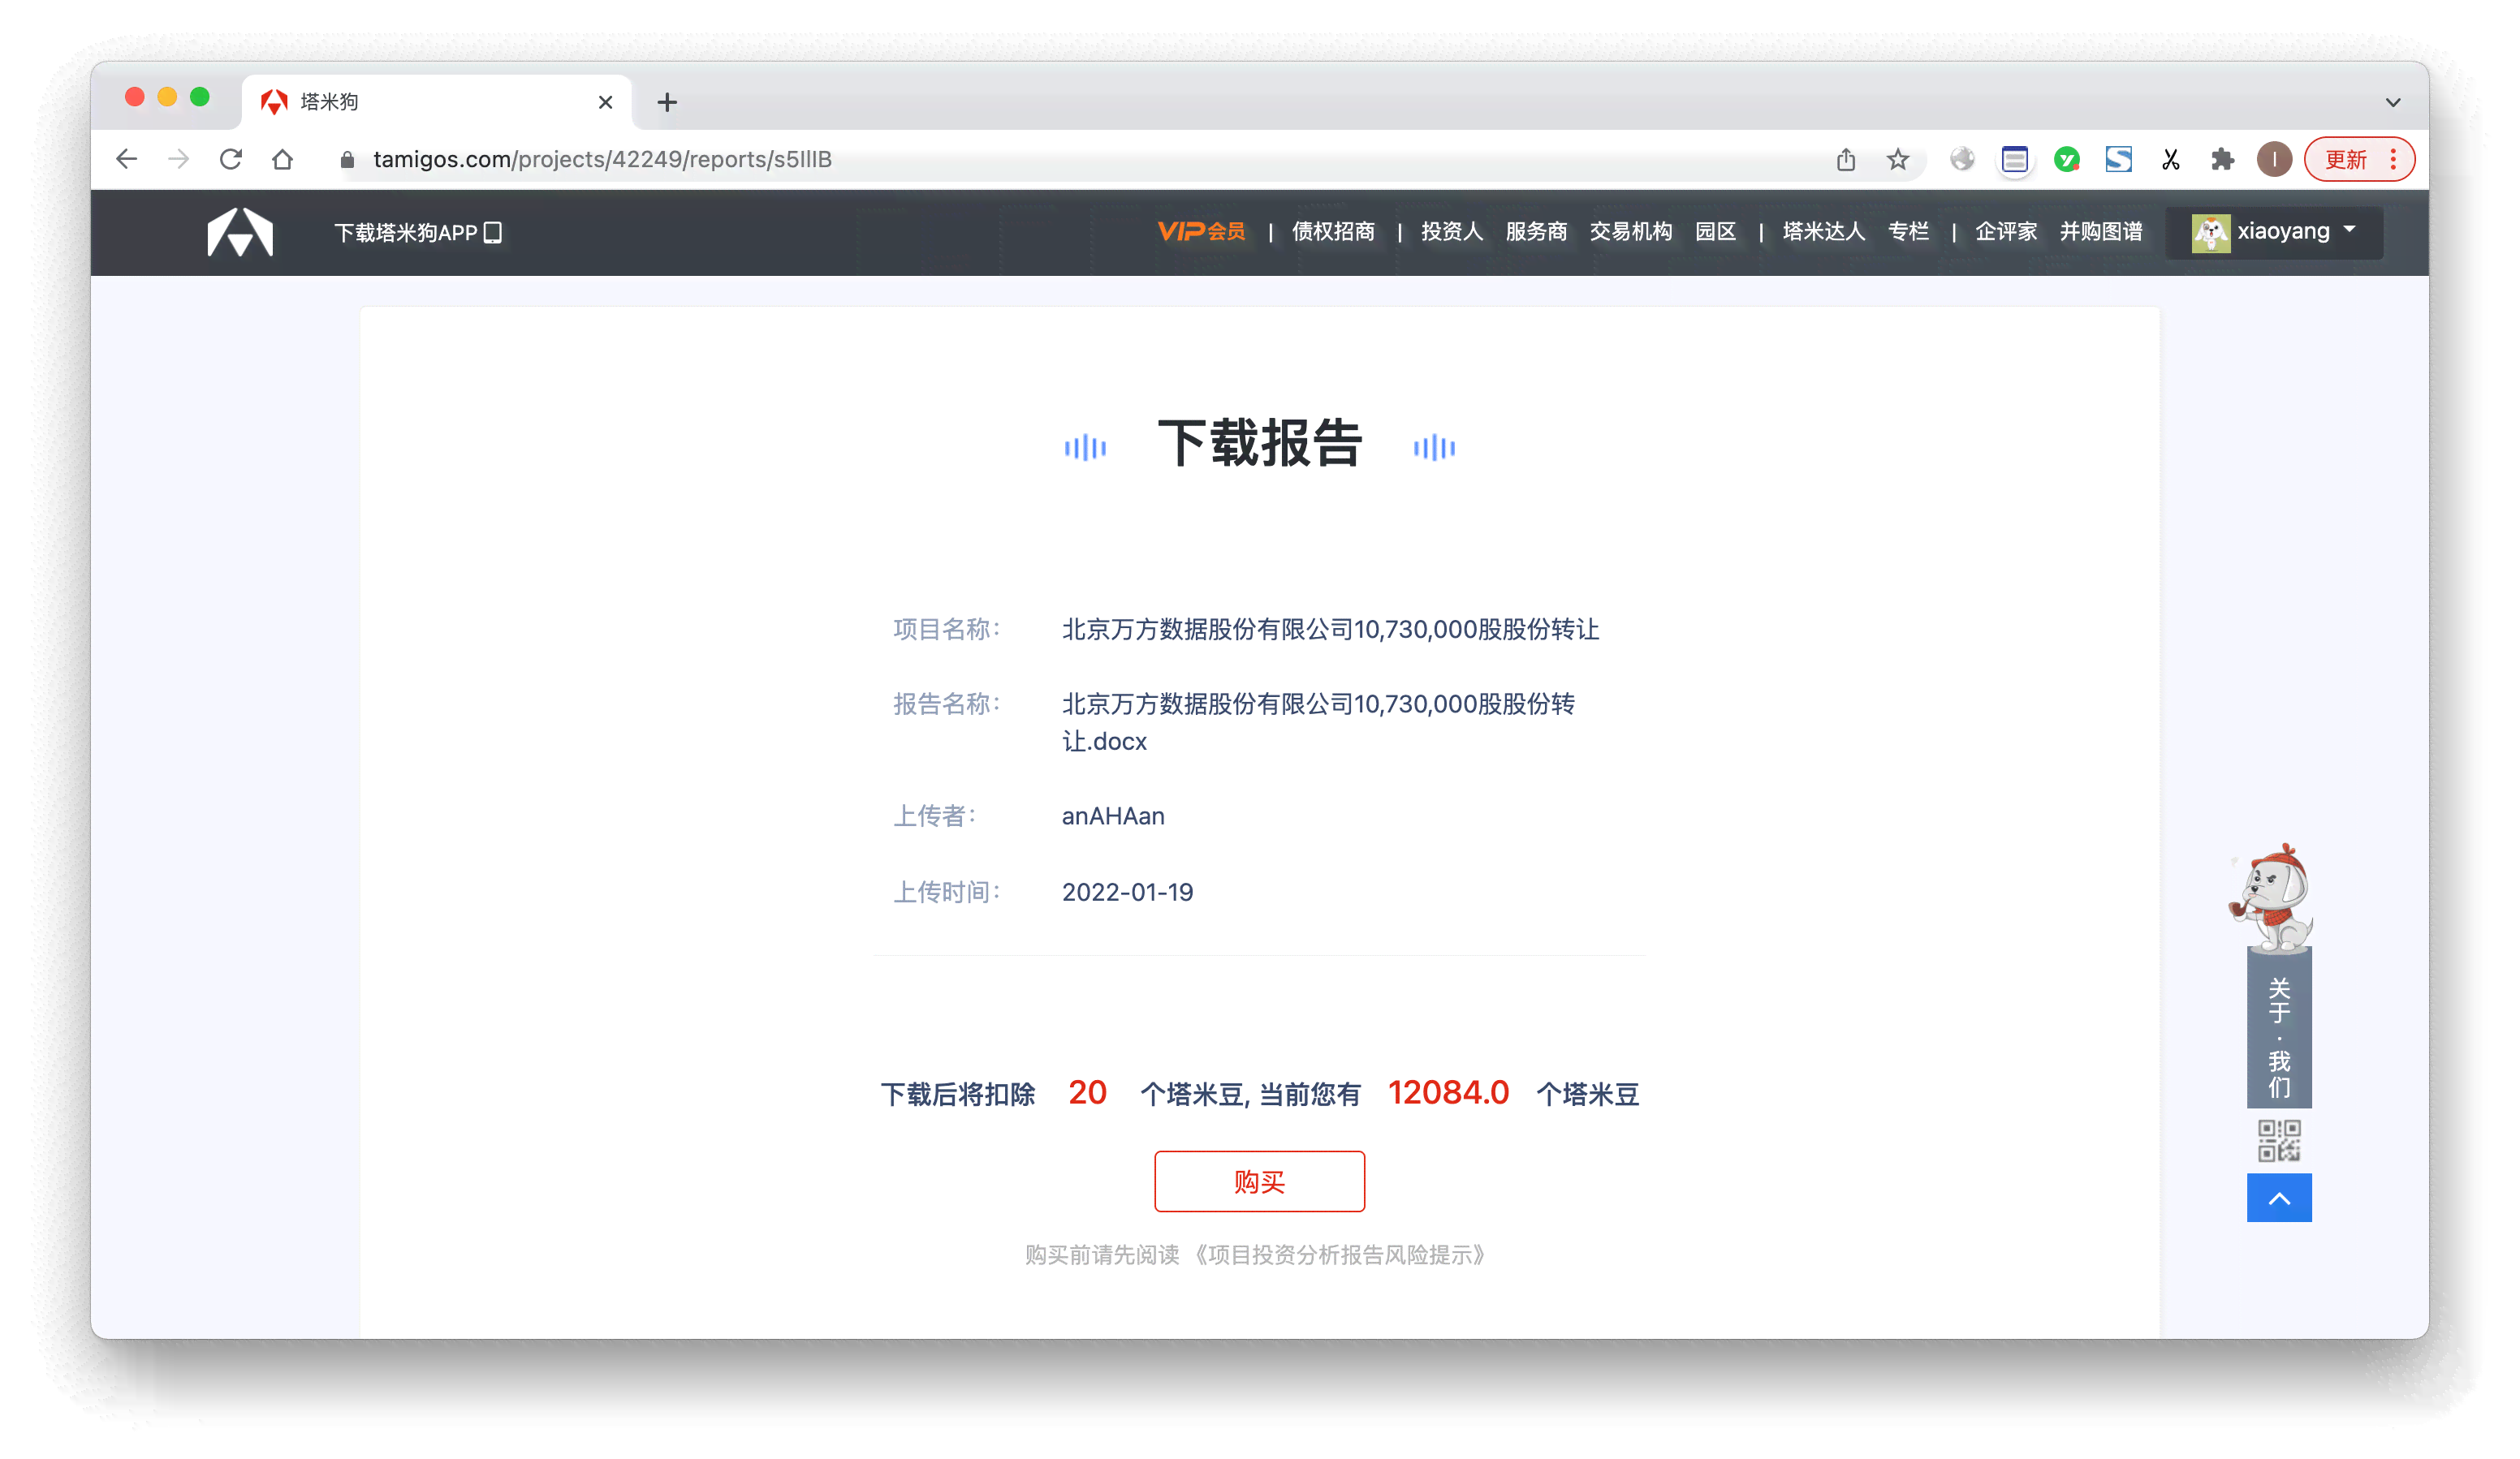Open a new browser tab
Screen dimensions: 2520x1459
tap(667, 102)
